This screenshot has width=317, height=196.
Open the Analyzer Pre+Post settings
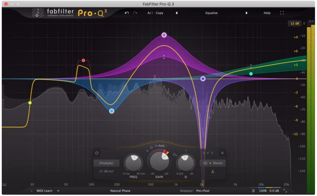tap(202, 191)
